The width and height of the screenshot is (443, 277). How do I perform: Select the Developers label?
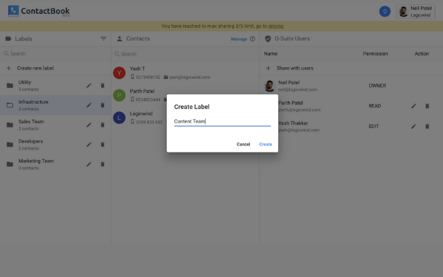(55, 145)
